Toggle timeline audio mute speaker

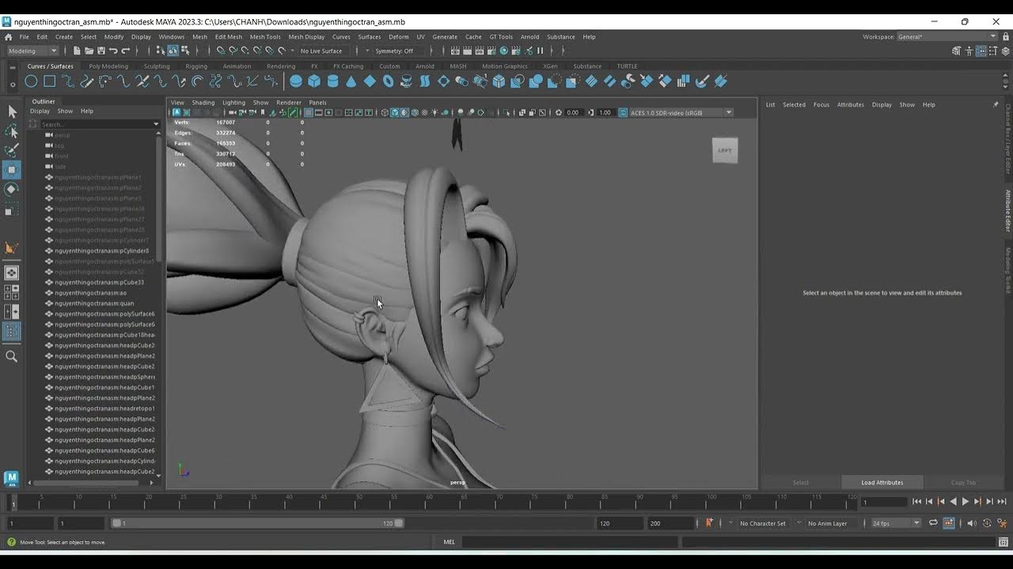point(972,523)
